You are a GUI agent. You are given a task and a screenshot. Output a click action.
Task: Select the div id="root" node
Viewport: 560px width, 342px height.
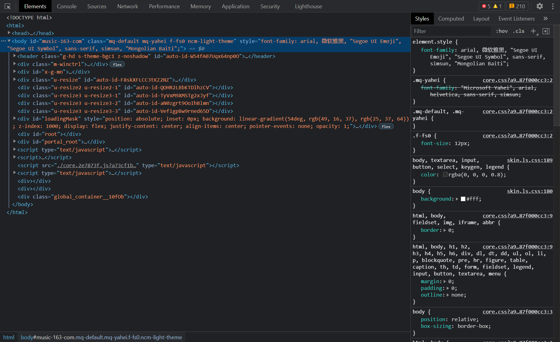pos(49,134)
